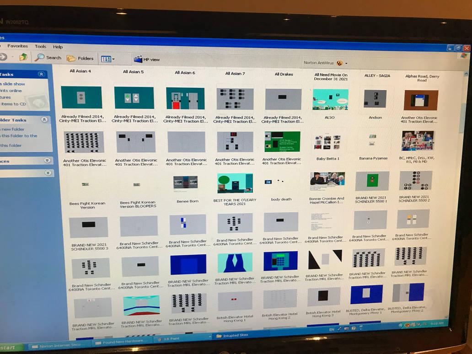Select the body death thumbnail
472x354 pixels.
click(x=274, y=182)
